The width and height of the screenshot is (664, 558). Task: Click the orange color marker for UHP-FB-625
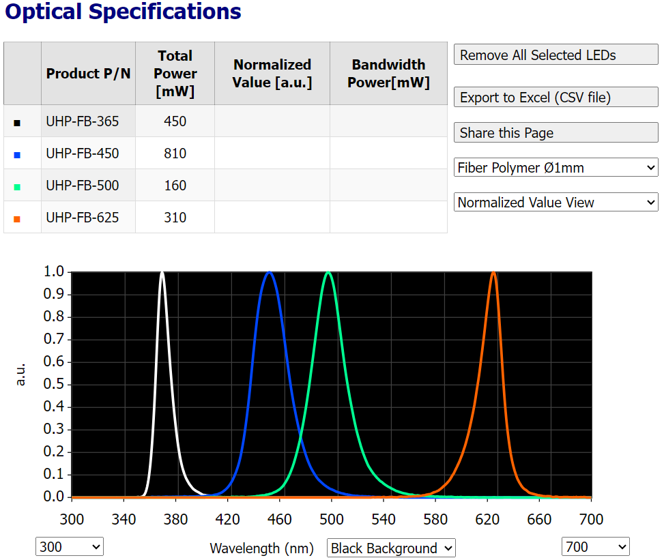[18, 219]
